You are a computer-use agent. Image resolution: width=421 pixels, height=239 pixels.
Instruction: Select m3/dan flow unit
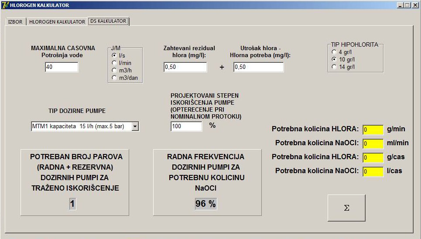click(125, 78)
